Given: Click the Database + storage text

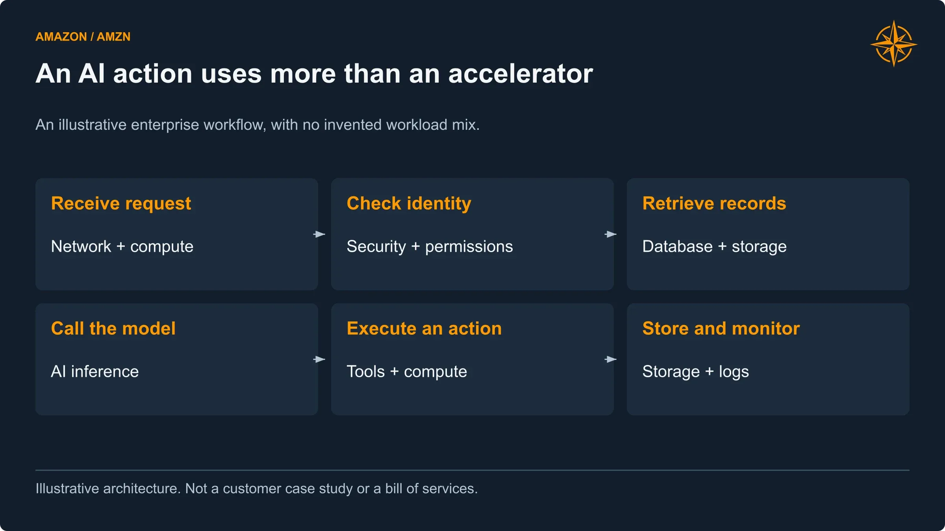Looking at the screenshot, I should coord(714,247).
